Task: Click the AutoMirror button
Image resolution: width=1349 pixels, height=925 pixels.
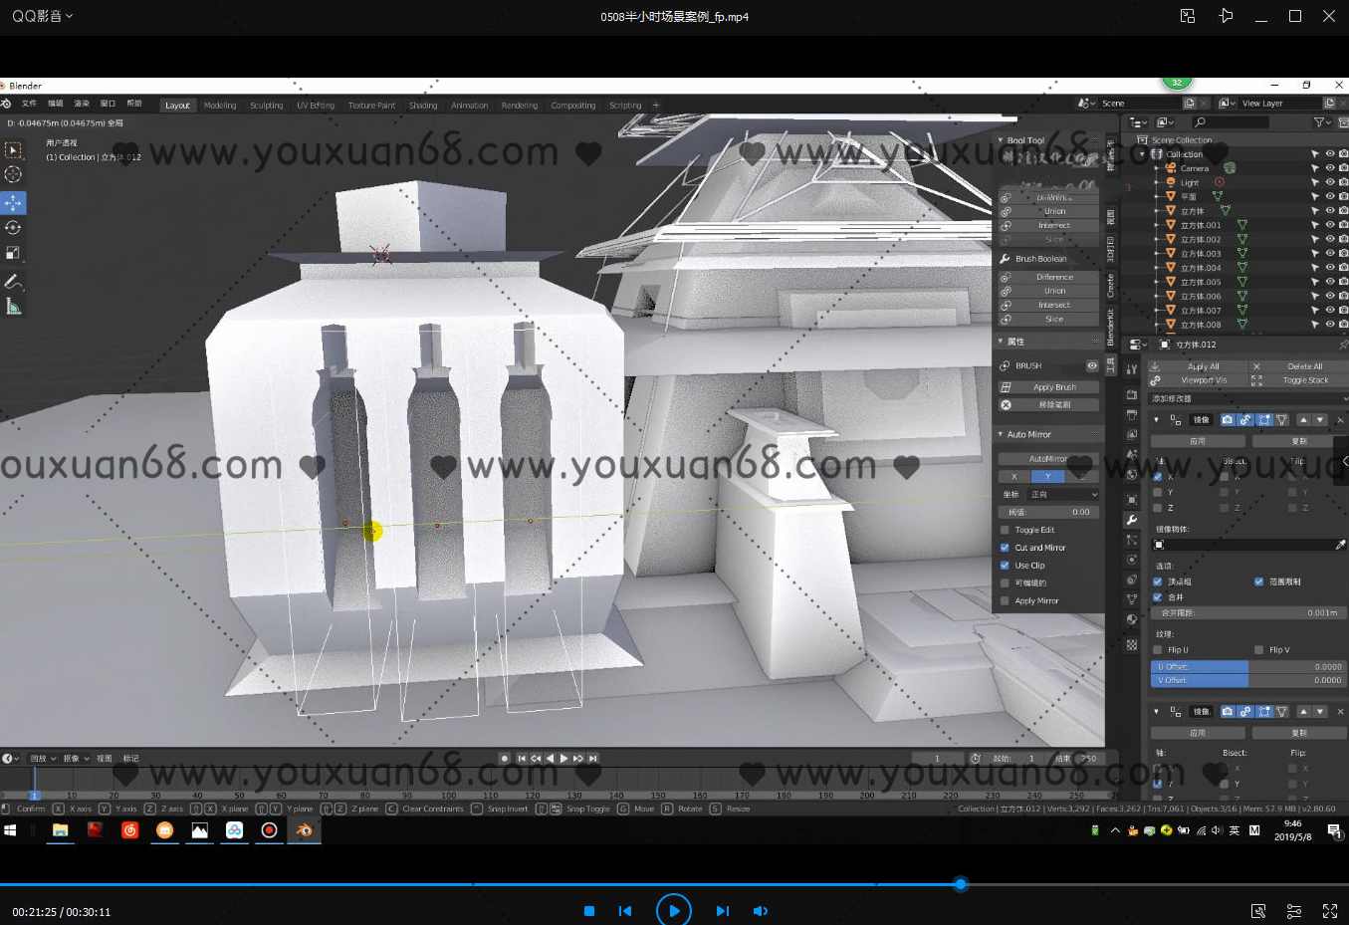Action: pyautogui.click(x=1048, y=458)
